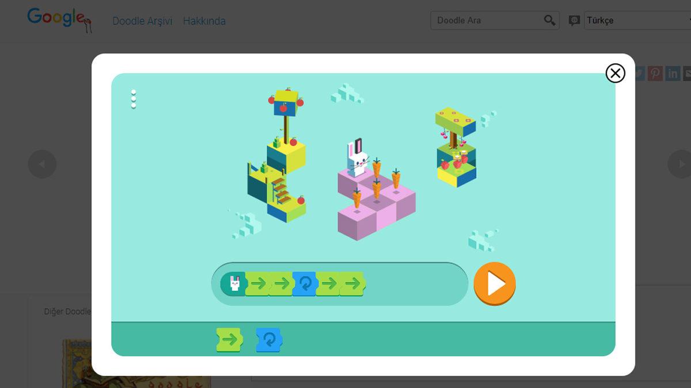Click inside the Doodle Ara search field
691x388 pixels.
[x=489, y=20]
